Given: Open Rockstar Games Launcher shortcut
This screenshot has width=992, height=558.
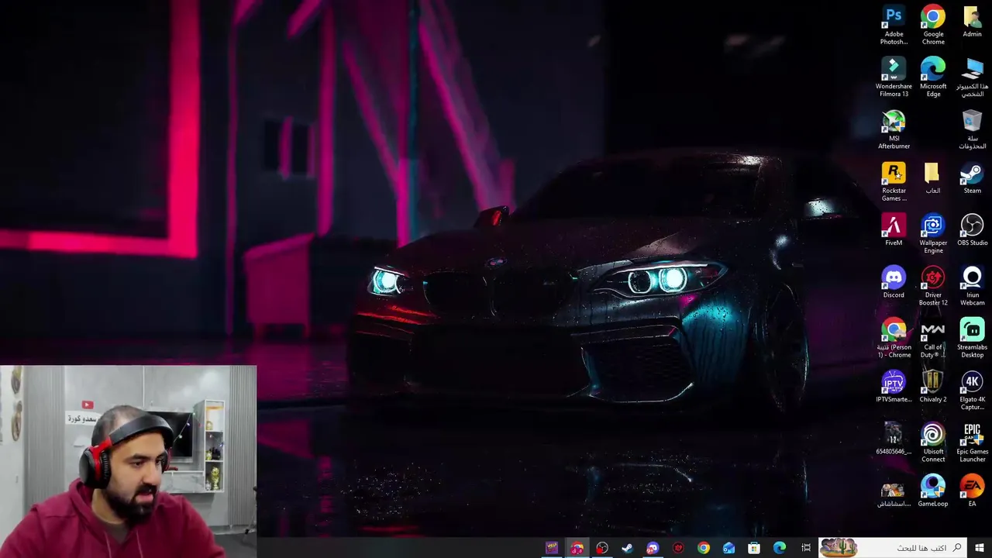Looking at the screenshot, I should tap(894, 182).
